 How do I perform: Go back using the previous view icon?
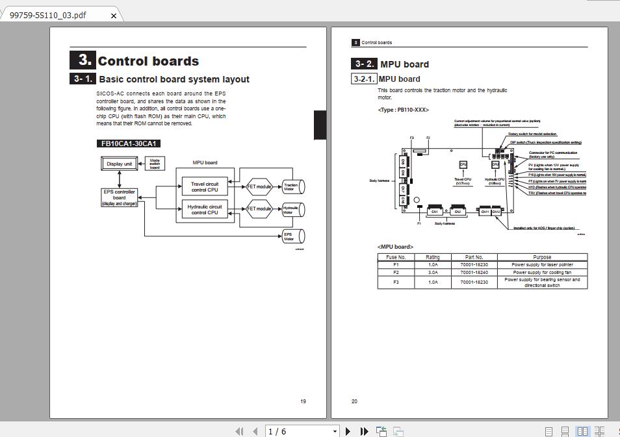click(x=380, y=431)
